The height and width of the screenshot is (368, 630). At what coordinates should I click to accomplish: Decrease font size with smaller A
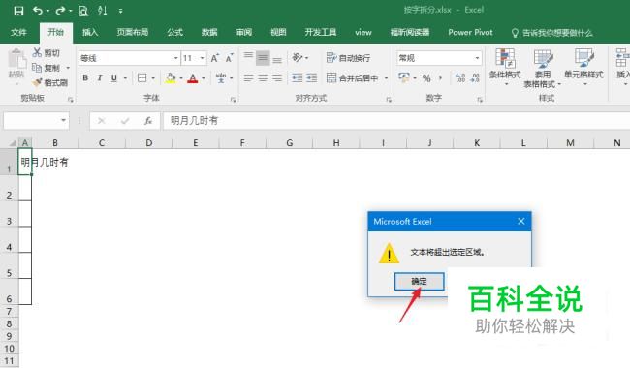pyautogui.click(x=230, y=58)
